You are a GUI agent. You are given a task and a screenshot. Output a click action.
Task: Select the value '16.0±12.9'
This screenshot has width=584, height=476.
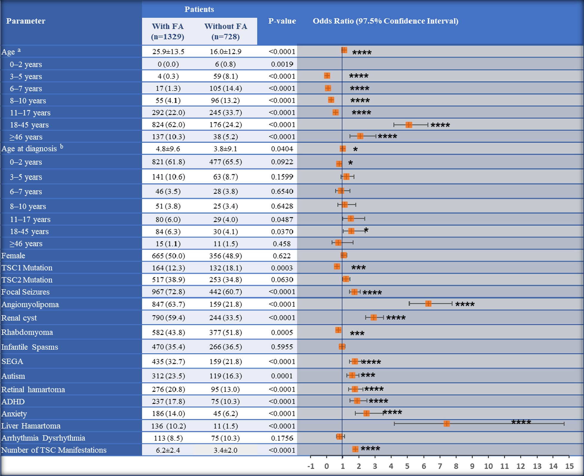pos(226,52)
